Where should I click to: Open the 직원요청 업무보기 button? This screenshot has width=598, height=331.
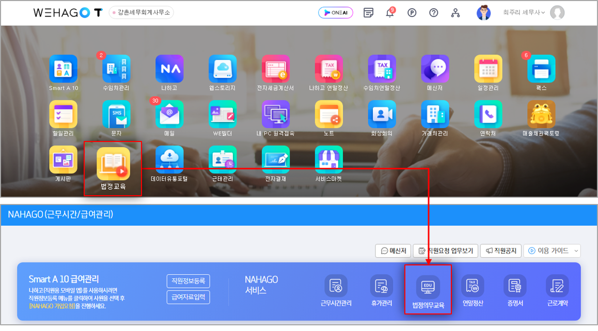pyautogui.click(x=446, y=251)
